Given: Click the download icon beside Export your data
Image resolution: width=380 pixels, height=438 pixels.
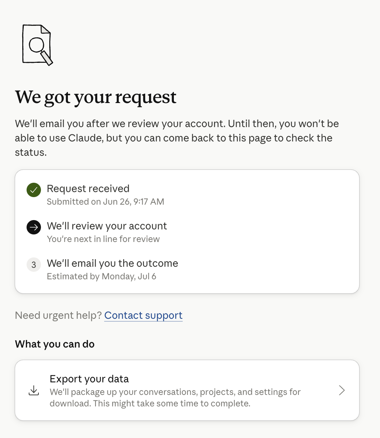Looking at the screenshot, I should point(34,391).
